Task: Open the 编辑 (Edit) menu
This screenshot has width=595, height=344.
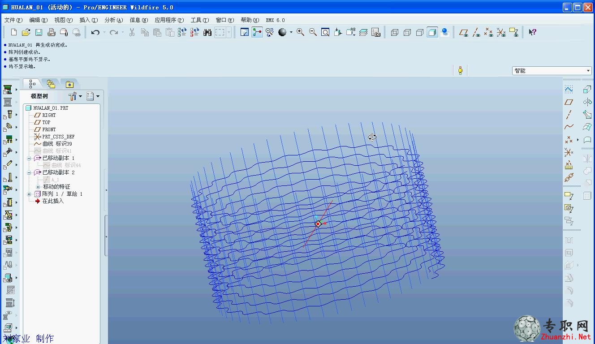Action: pos(38,20)
